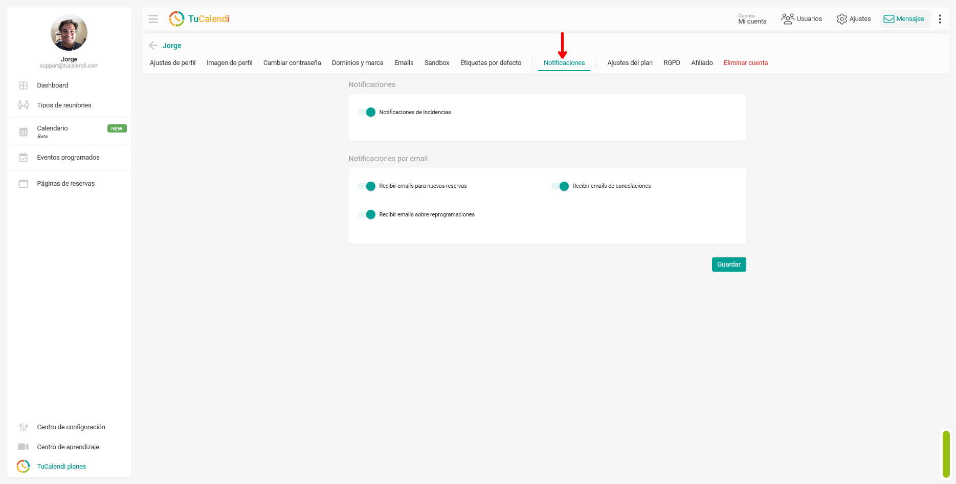
Task: Click the TuCalendi planes logo icon
Action: click(x=24, y=467)
